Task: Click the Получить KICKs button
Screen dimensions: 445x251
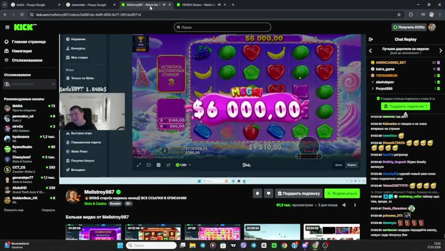Action: [409, 27]
